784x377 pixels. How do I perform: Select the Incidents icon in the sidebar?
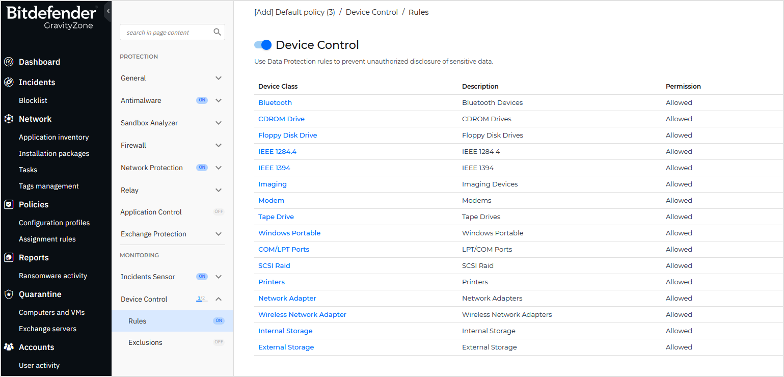click(x=9, y=82)
